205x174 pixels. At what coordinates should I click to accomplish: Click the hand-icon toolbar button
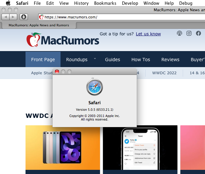pyautogui.click(x=24, y=17)
